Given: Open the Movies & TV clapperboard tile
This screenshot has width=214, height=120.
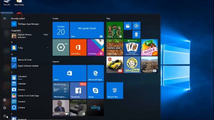Looking at the screenshot, I should coord(128,26).
